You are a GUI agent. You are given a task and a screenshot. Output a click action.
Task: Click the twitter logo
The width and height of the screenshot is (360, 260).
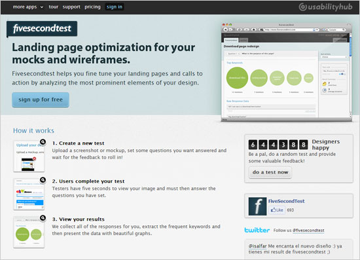tap(257, 230)
